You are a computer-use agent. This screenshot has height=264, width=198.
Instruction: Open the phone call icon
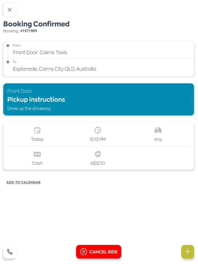(10, 252)
